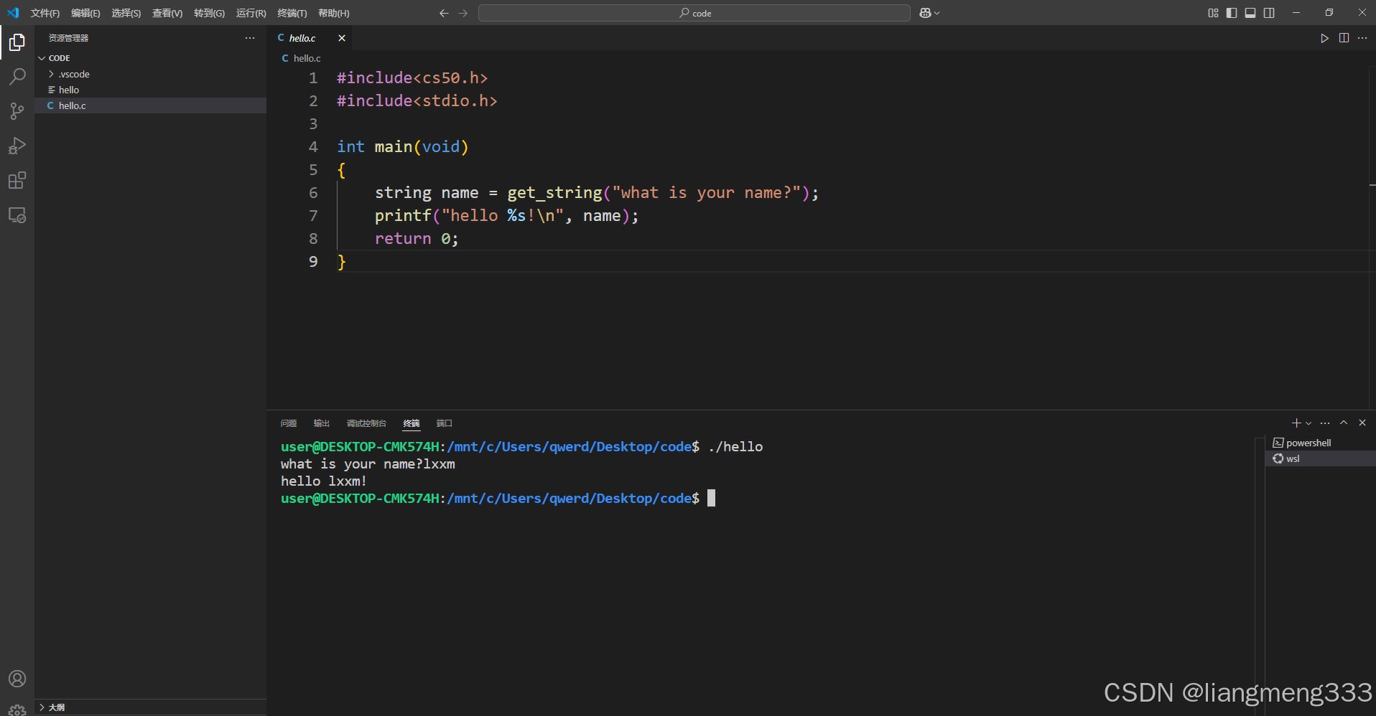Viewport: 1376px width, 716px height.
Task: Open the Extensions view
Action: [x=17, y=180]
